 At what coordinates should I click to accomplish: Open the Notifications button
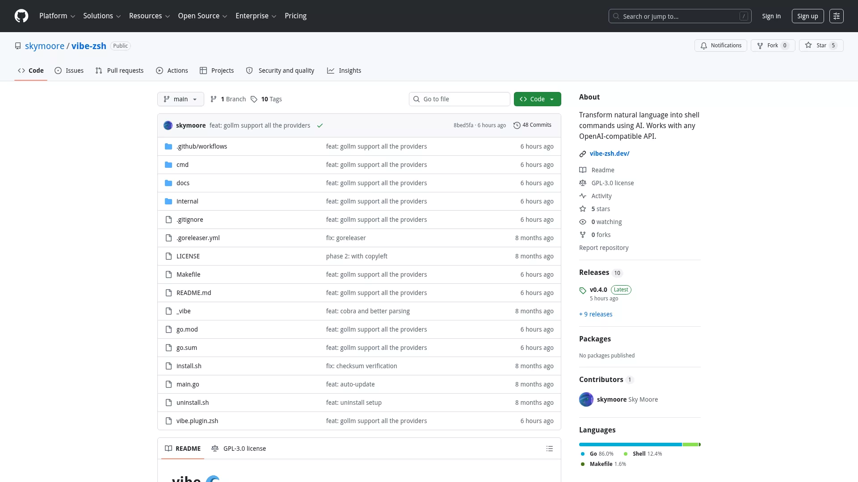[x=720, y=46]
